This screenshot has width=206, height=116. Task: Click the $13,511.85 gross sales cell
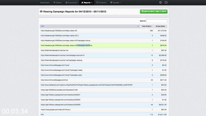(162, 115)
